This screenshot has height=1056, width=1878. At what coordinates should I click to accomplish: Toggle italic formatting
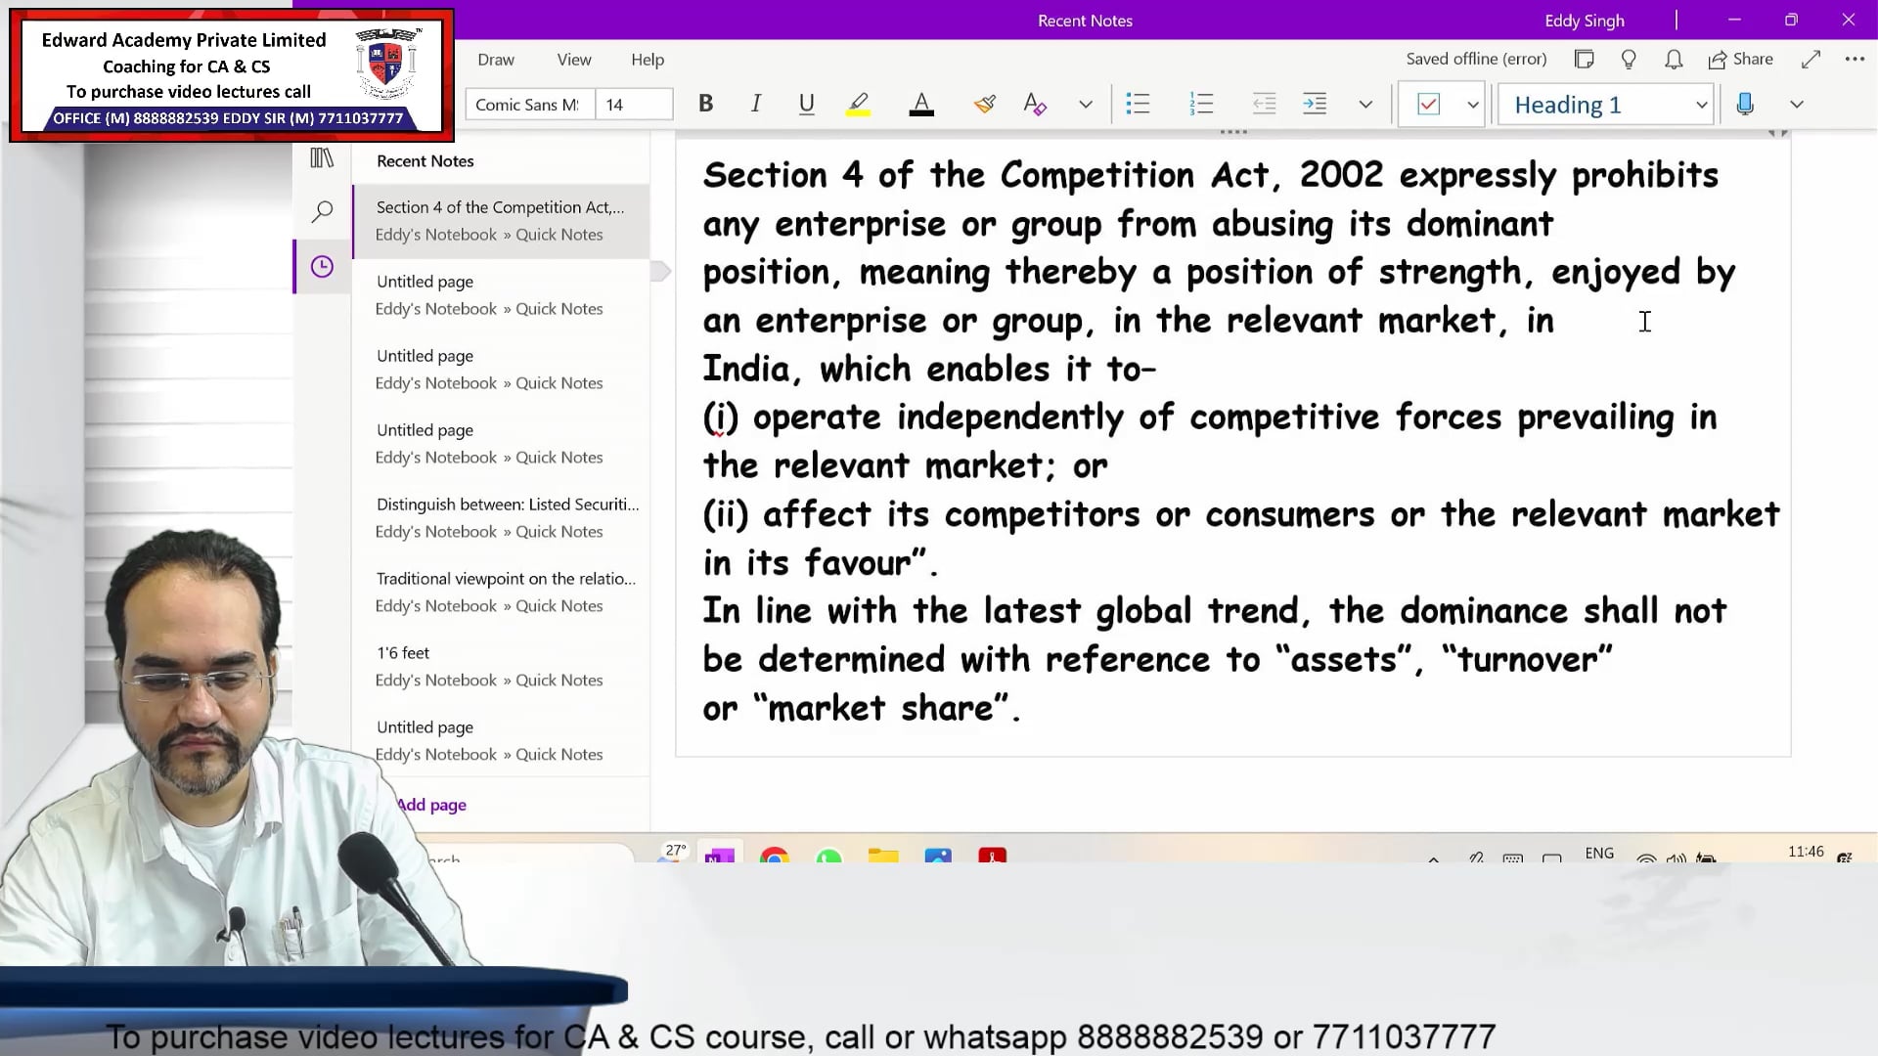pos(755,104)
